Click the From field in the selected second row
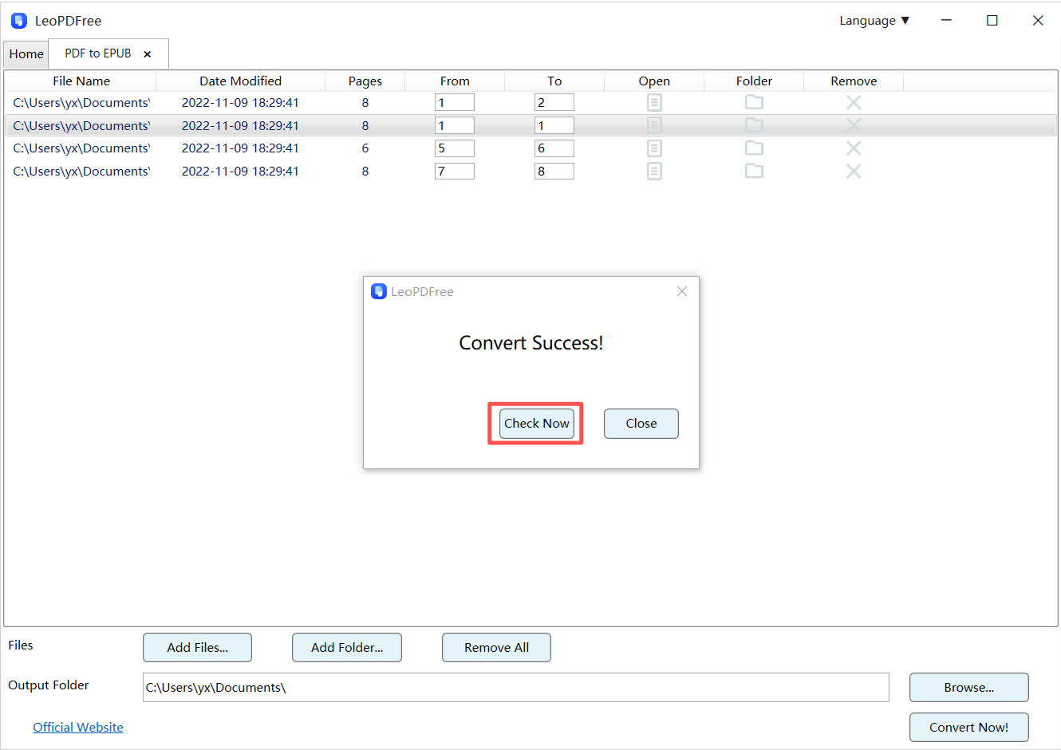Viewport: 1061px width, 750px height. tap(455, 125)
